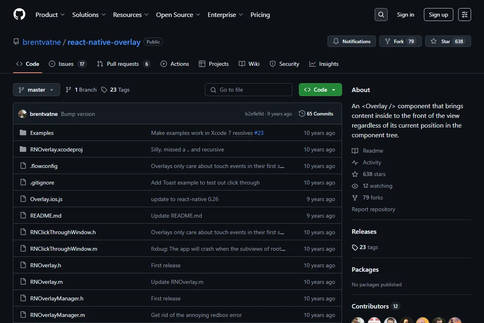This screenshot has height=323, width=484.
Task: Expand the green Code dropdown button
Action: pos(320,90)
